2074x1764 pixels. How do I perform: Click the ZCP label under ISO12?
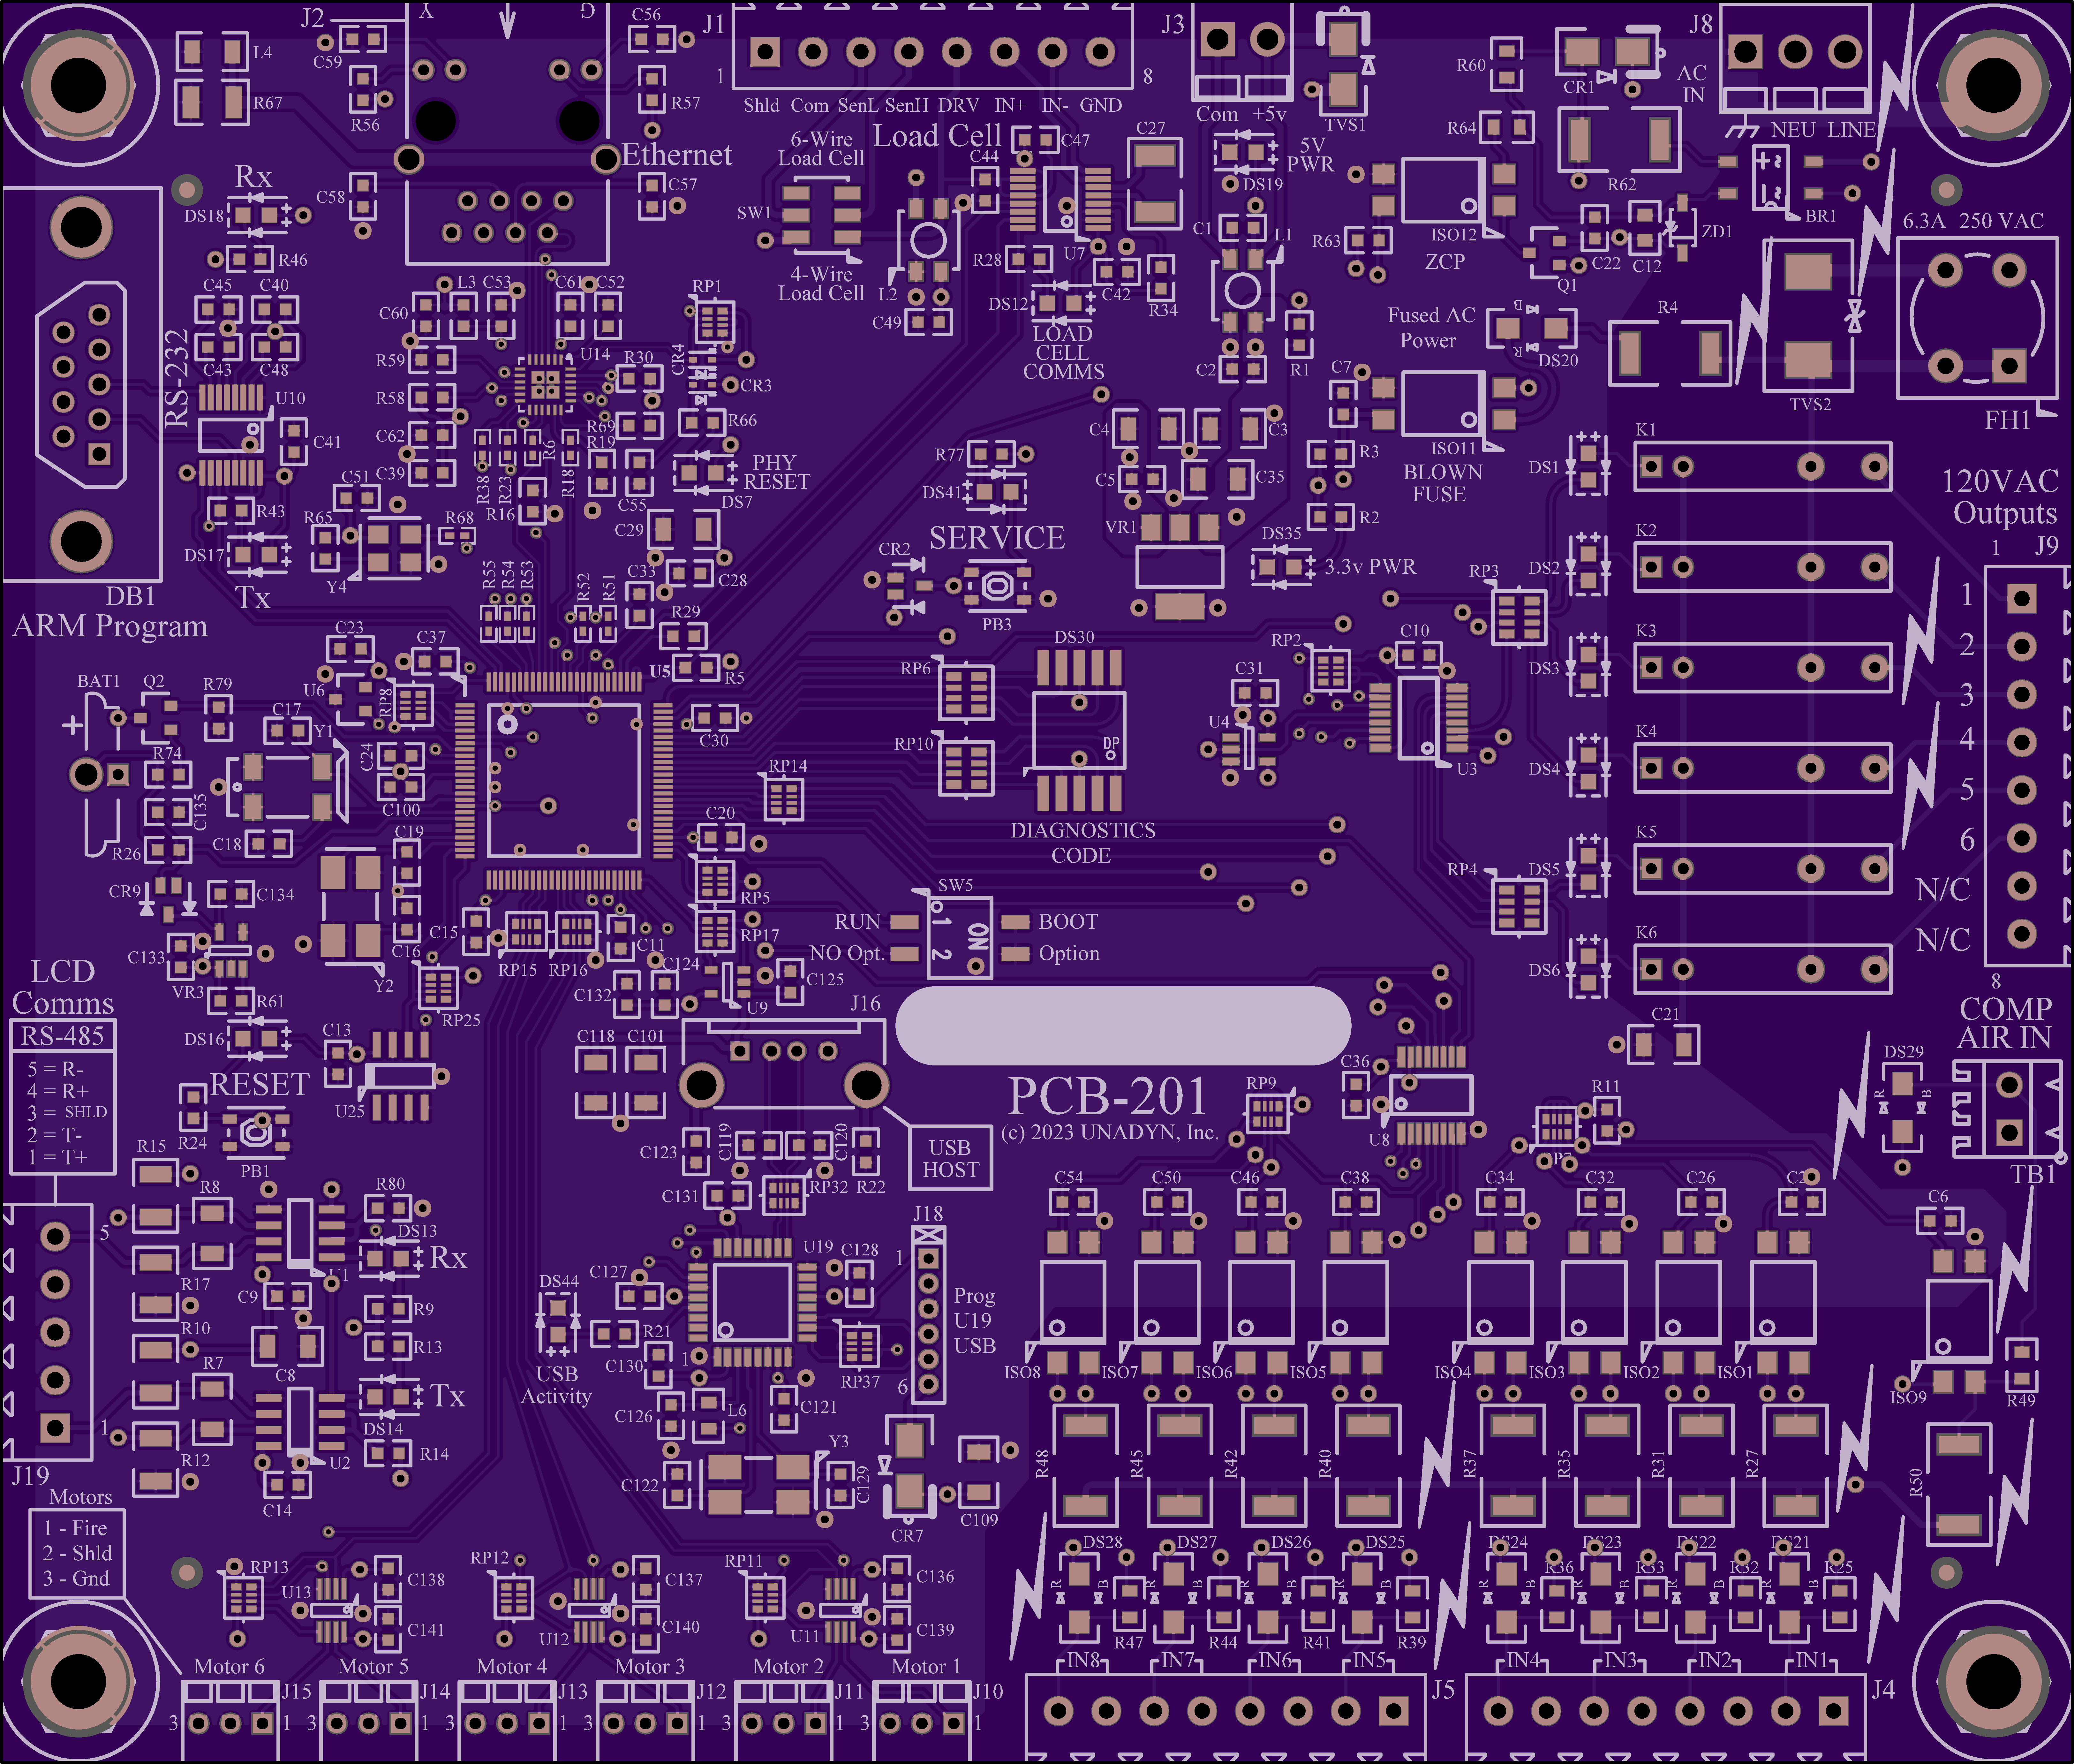pyautogui.click(x=1445, y=262)
